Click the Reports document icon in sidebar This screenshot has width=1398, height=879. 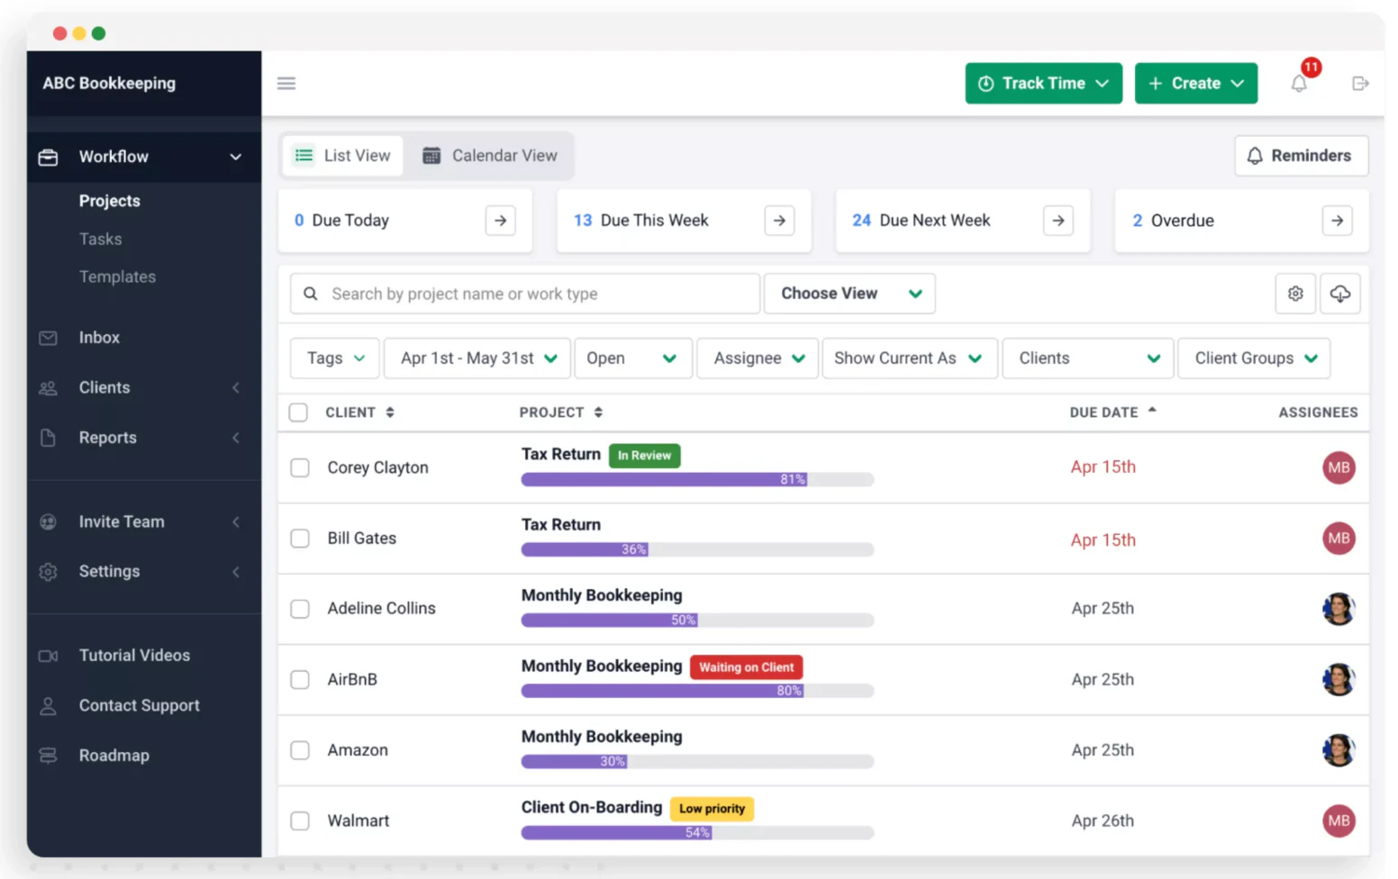click(49, 438)
